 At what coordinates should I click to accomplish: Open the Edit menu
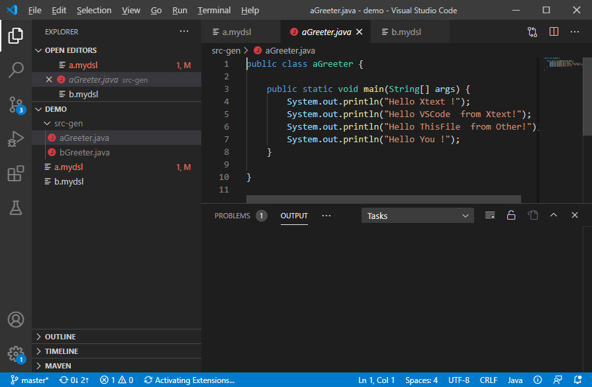pyautogui.click(x=59, y=10)
